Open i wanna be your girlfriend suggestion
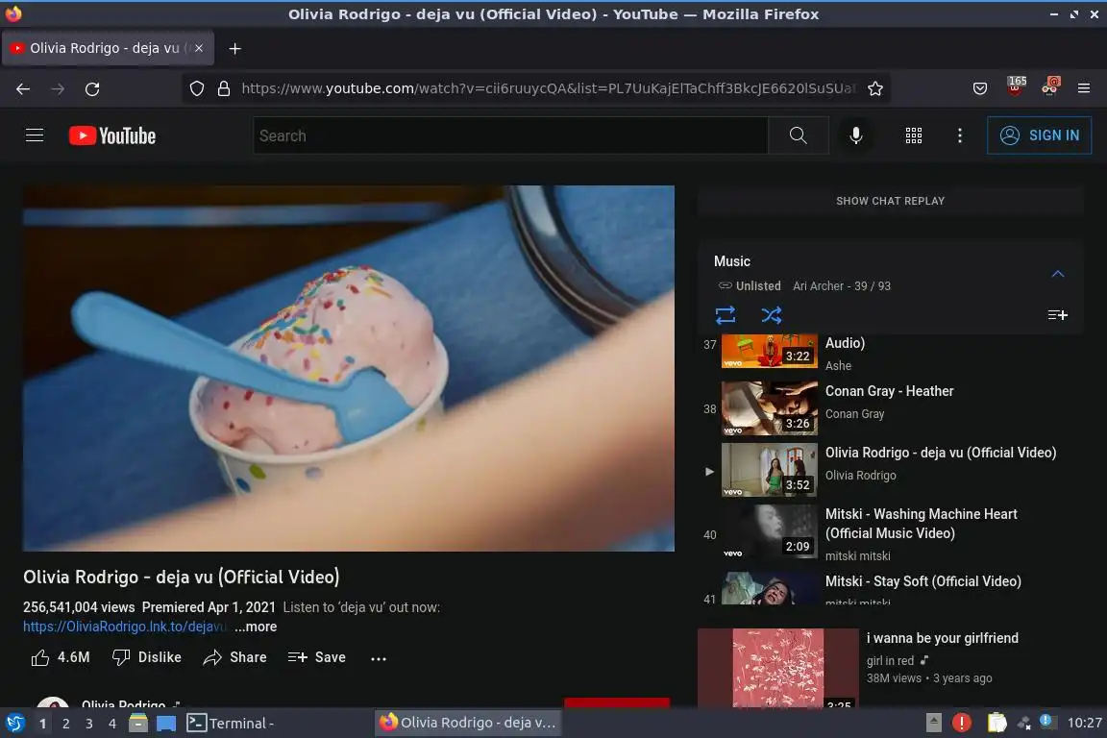 pos(891,668)
